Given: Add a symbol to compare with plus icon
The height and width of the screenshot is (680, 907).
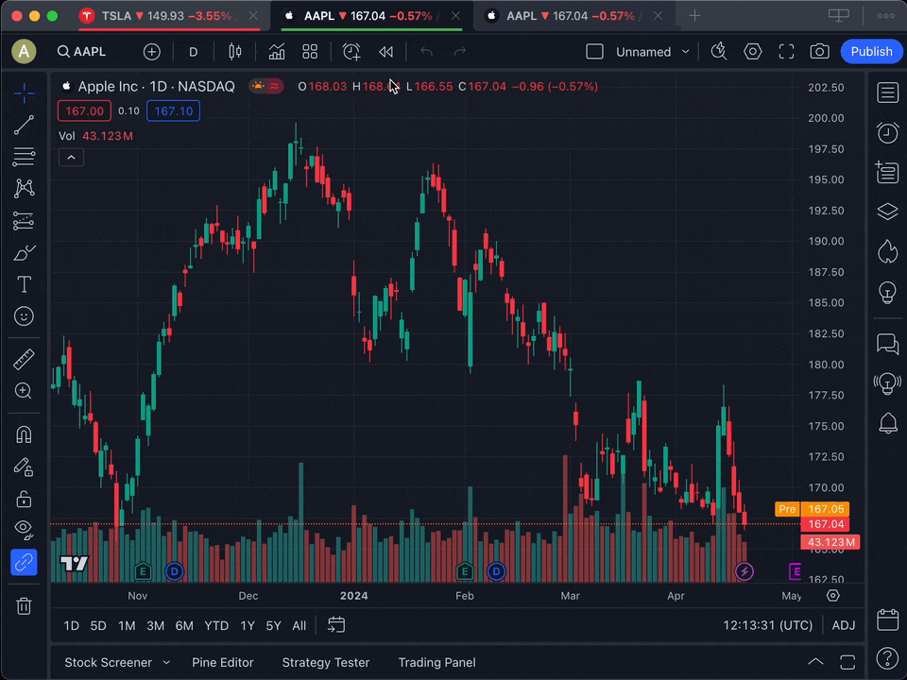Looking at the screenshot, I should pos(151,51).
